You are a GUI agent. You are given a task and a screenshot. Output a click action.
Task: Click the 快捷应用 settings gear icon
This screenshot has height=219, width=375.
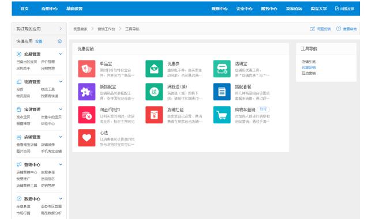[60, 41]
